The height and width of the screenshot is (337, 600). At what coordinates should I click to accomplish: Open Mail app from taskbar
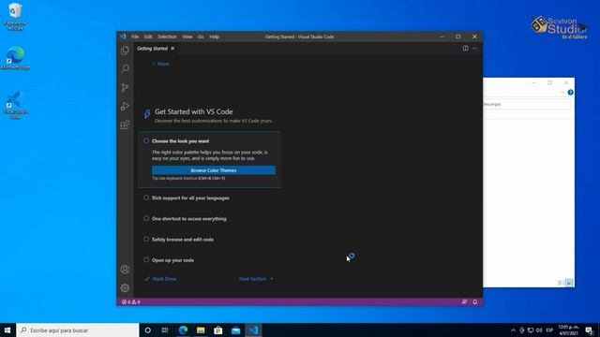coord(235,330)
